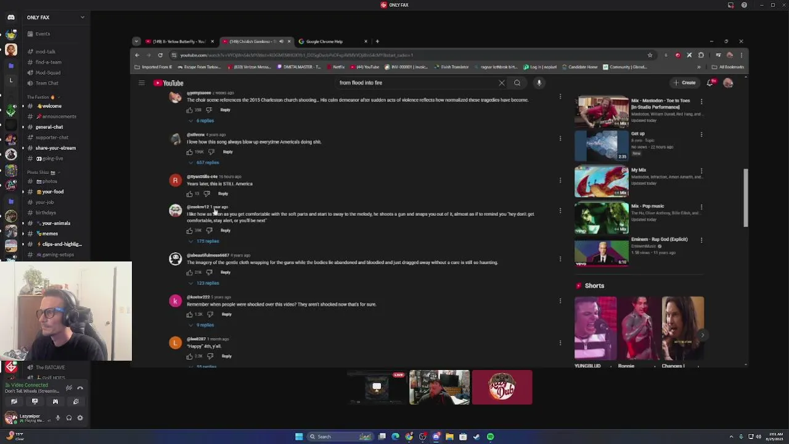
Task: Open Discord user settings gear
Action: click(80, 418)
